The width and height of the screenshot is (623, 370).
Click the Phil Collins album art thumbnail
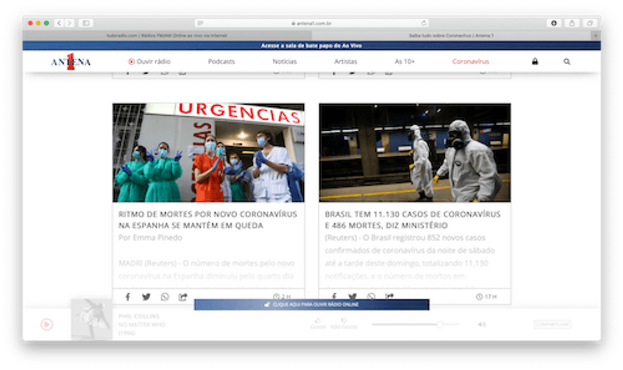(91, 319)
